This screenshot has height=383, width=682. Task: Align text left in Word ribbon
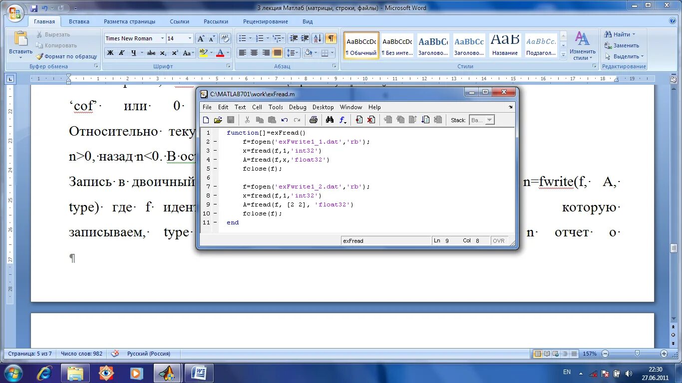click(243, 53)
